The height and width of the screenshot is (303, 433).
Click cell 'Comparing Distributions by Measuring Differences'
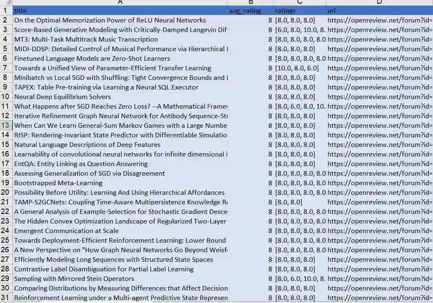click(x=120, y=288)
